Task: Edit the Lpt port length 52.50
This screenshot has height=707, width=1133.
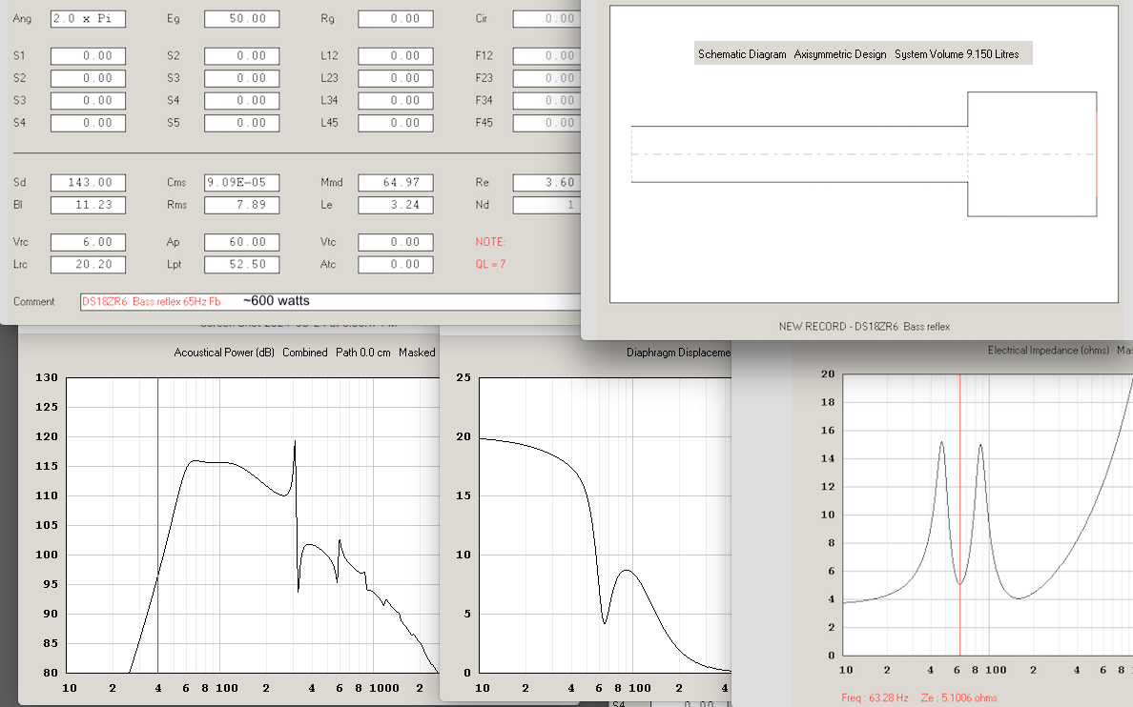Action: pos(242,264)
